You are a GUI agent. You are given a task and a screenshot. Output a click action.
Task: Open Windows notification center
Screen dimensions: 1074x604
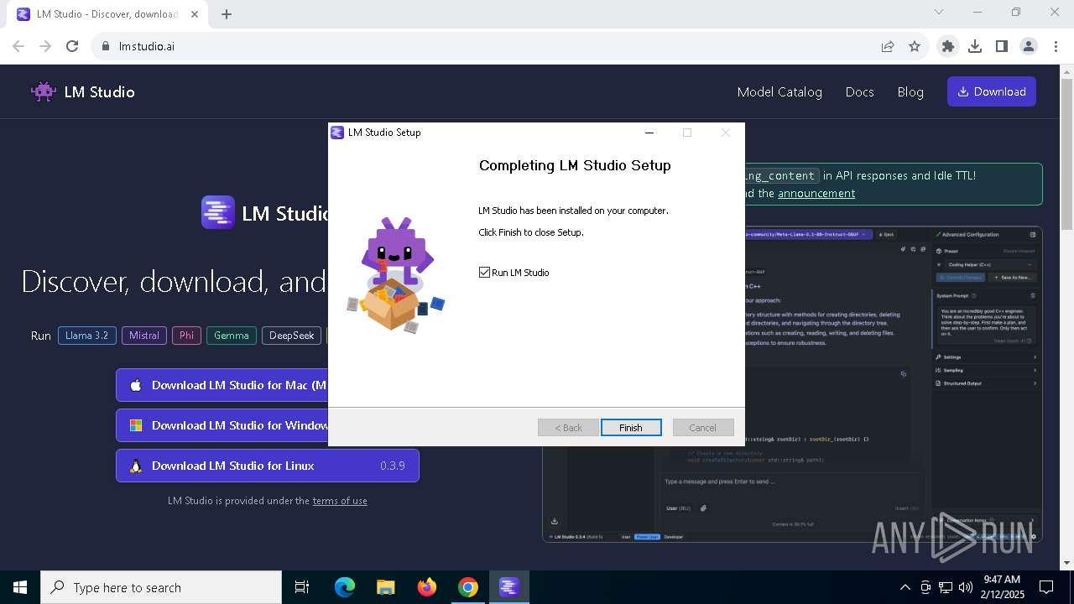[x=1046, y=587]
